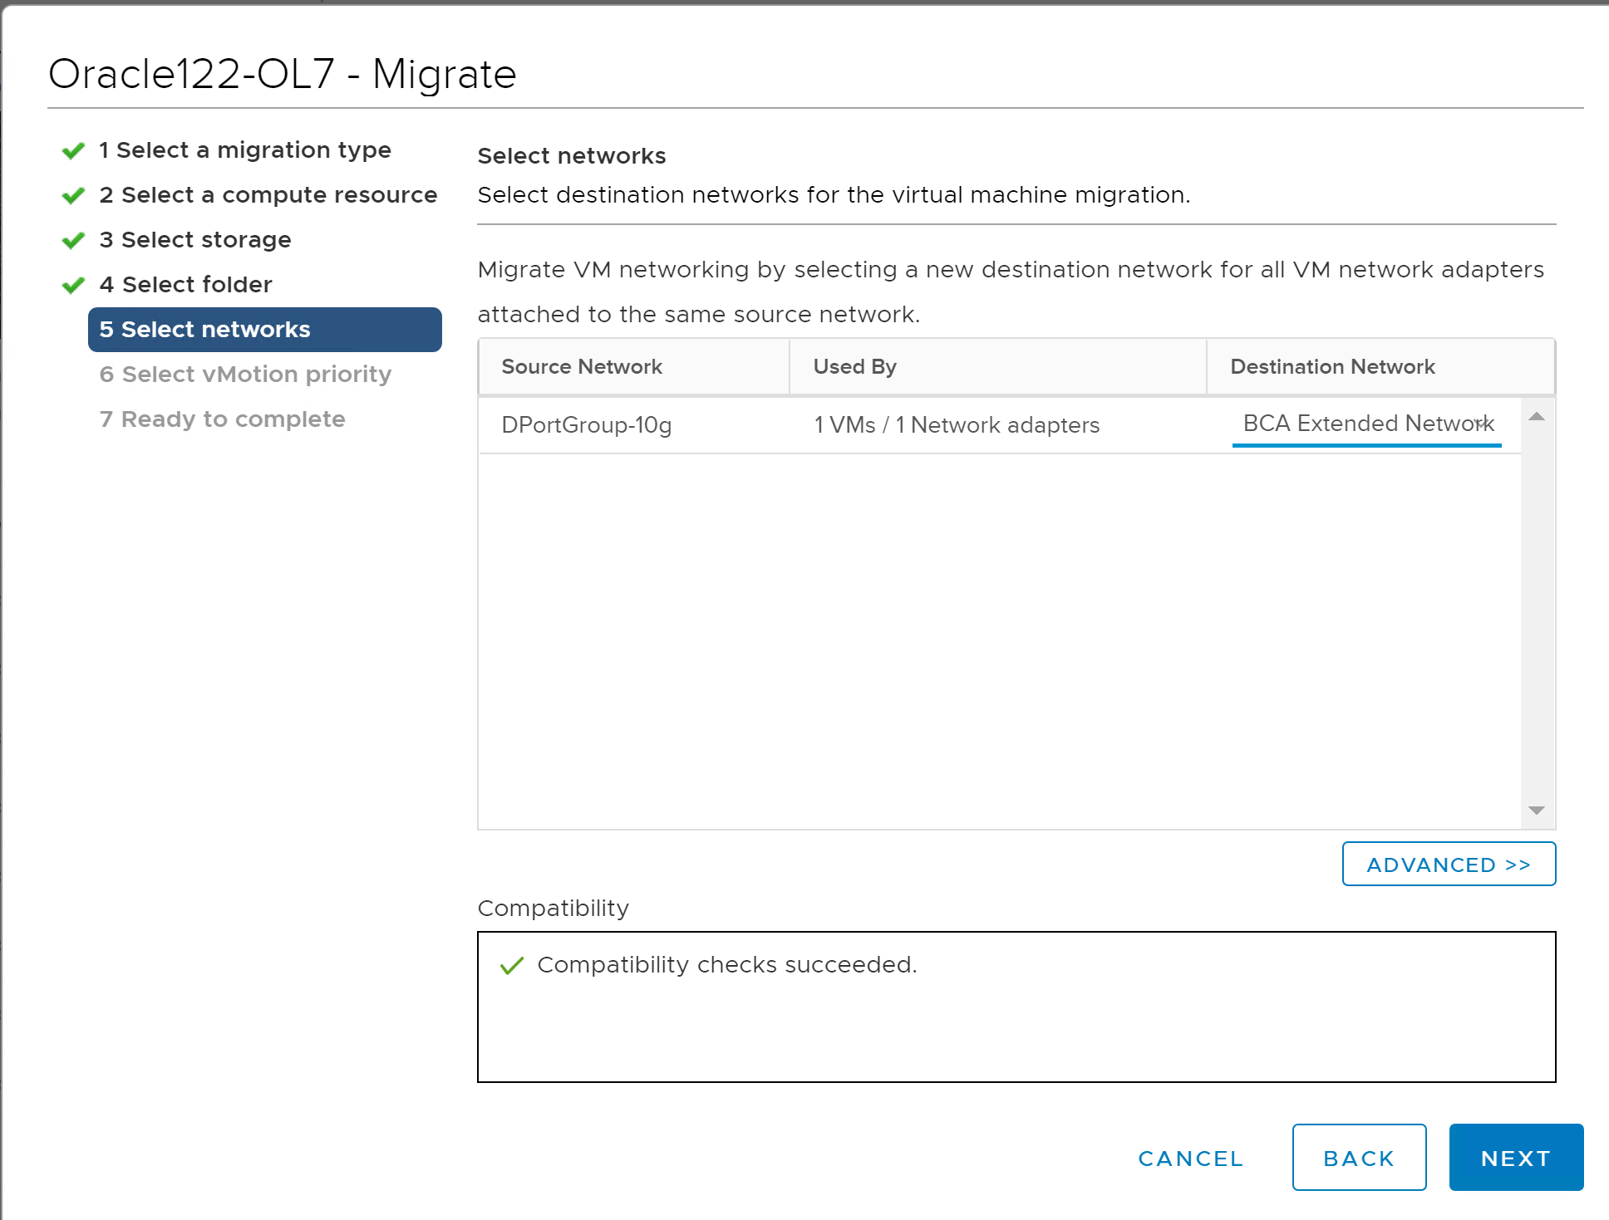
Task: Sort by Source Network column header
Action: (x=582, y=367)
